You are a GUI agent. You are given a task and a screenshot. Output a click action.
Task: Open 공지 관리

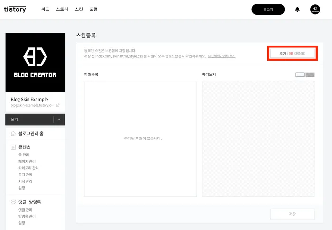[x=26, y=175]
